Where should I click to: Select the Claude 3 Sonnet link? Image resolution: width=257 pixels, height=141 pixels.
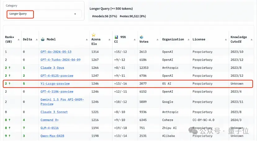point(54,112)
